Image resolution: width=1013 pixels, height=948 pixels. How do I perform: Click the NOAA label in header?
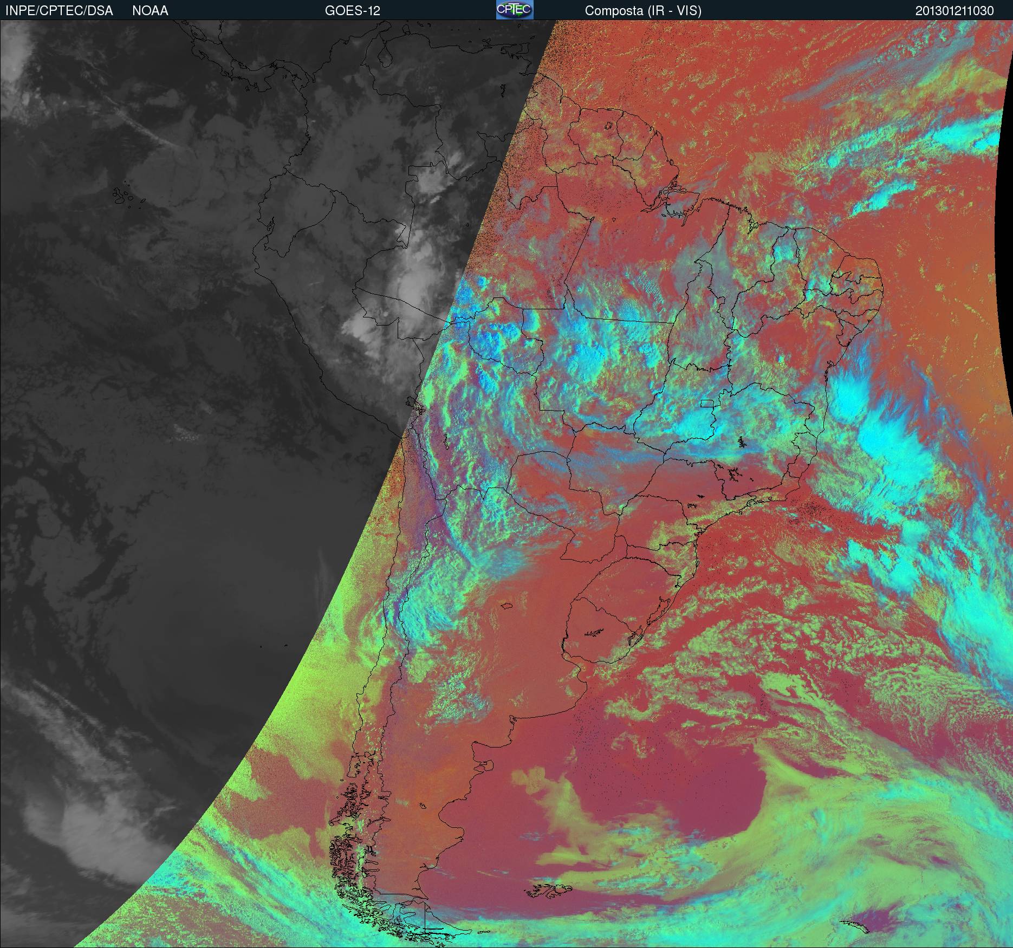click(x=150, y=11)
